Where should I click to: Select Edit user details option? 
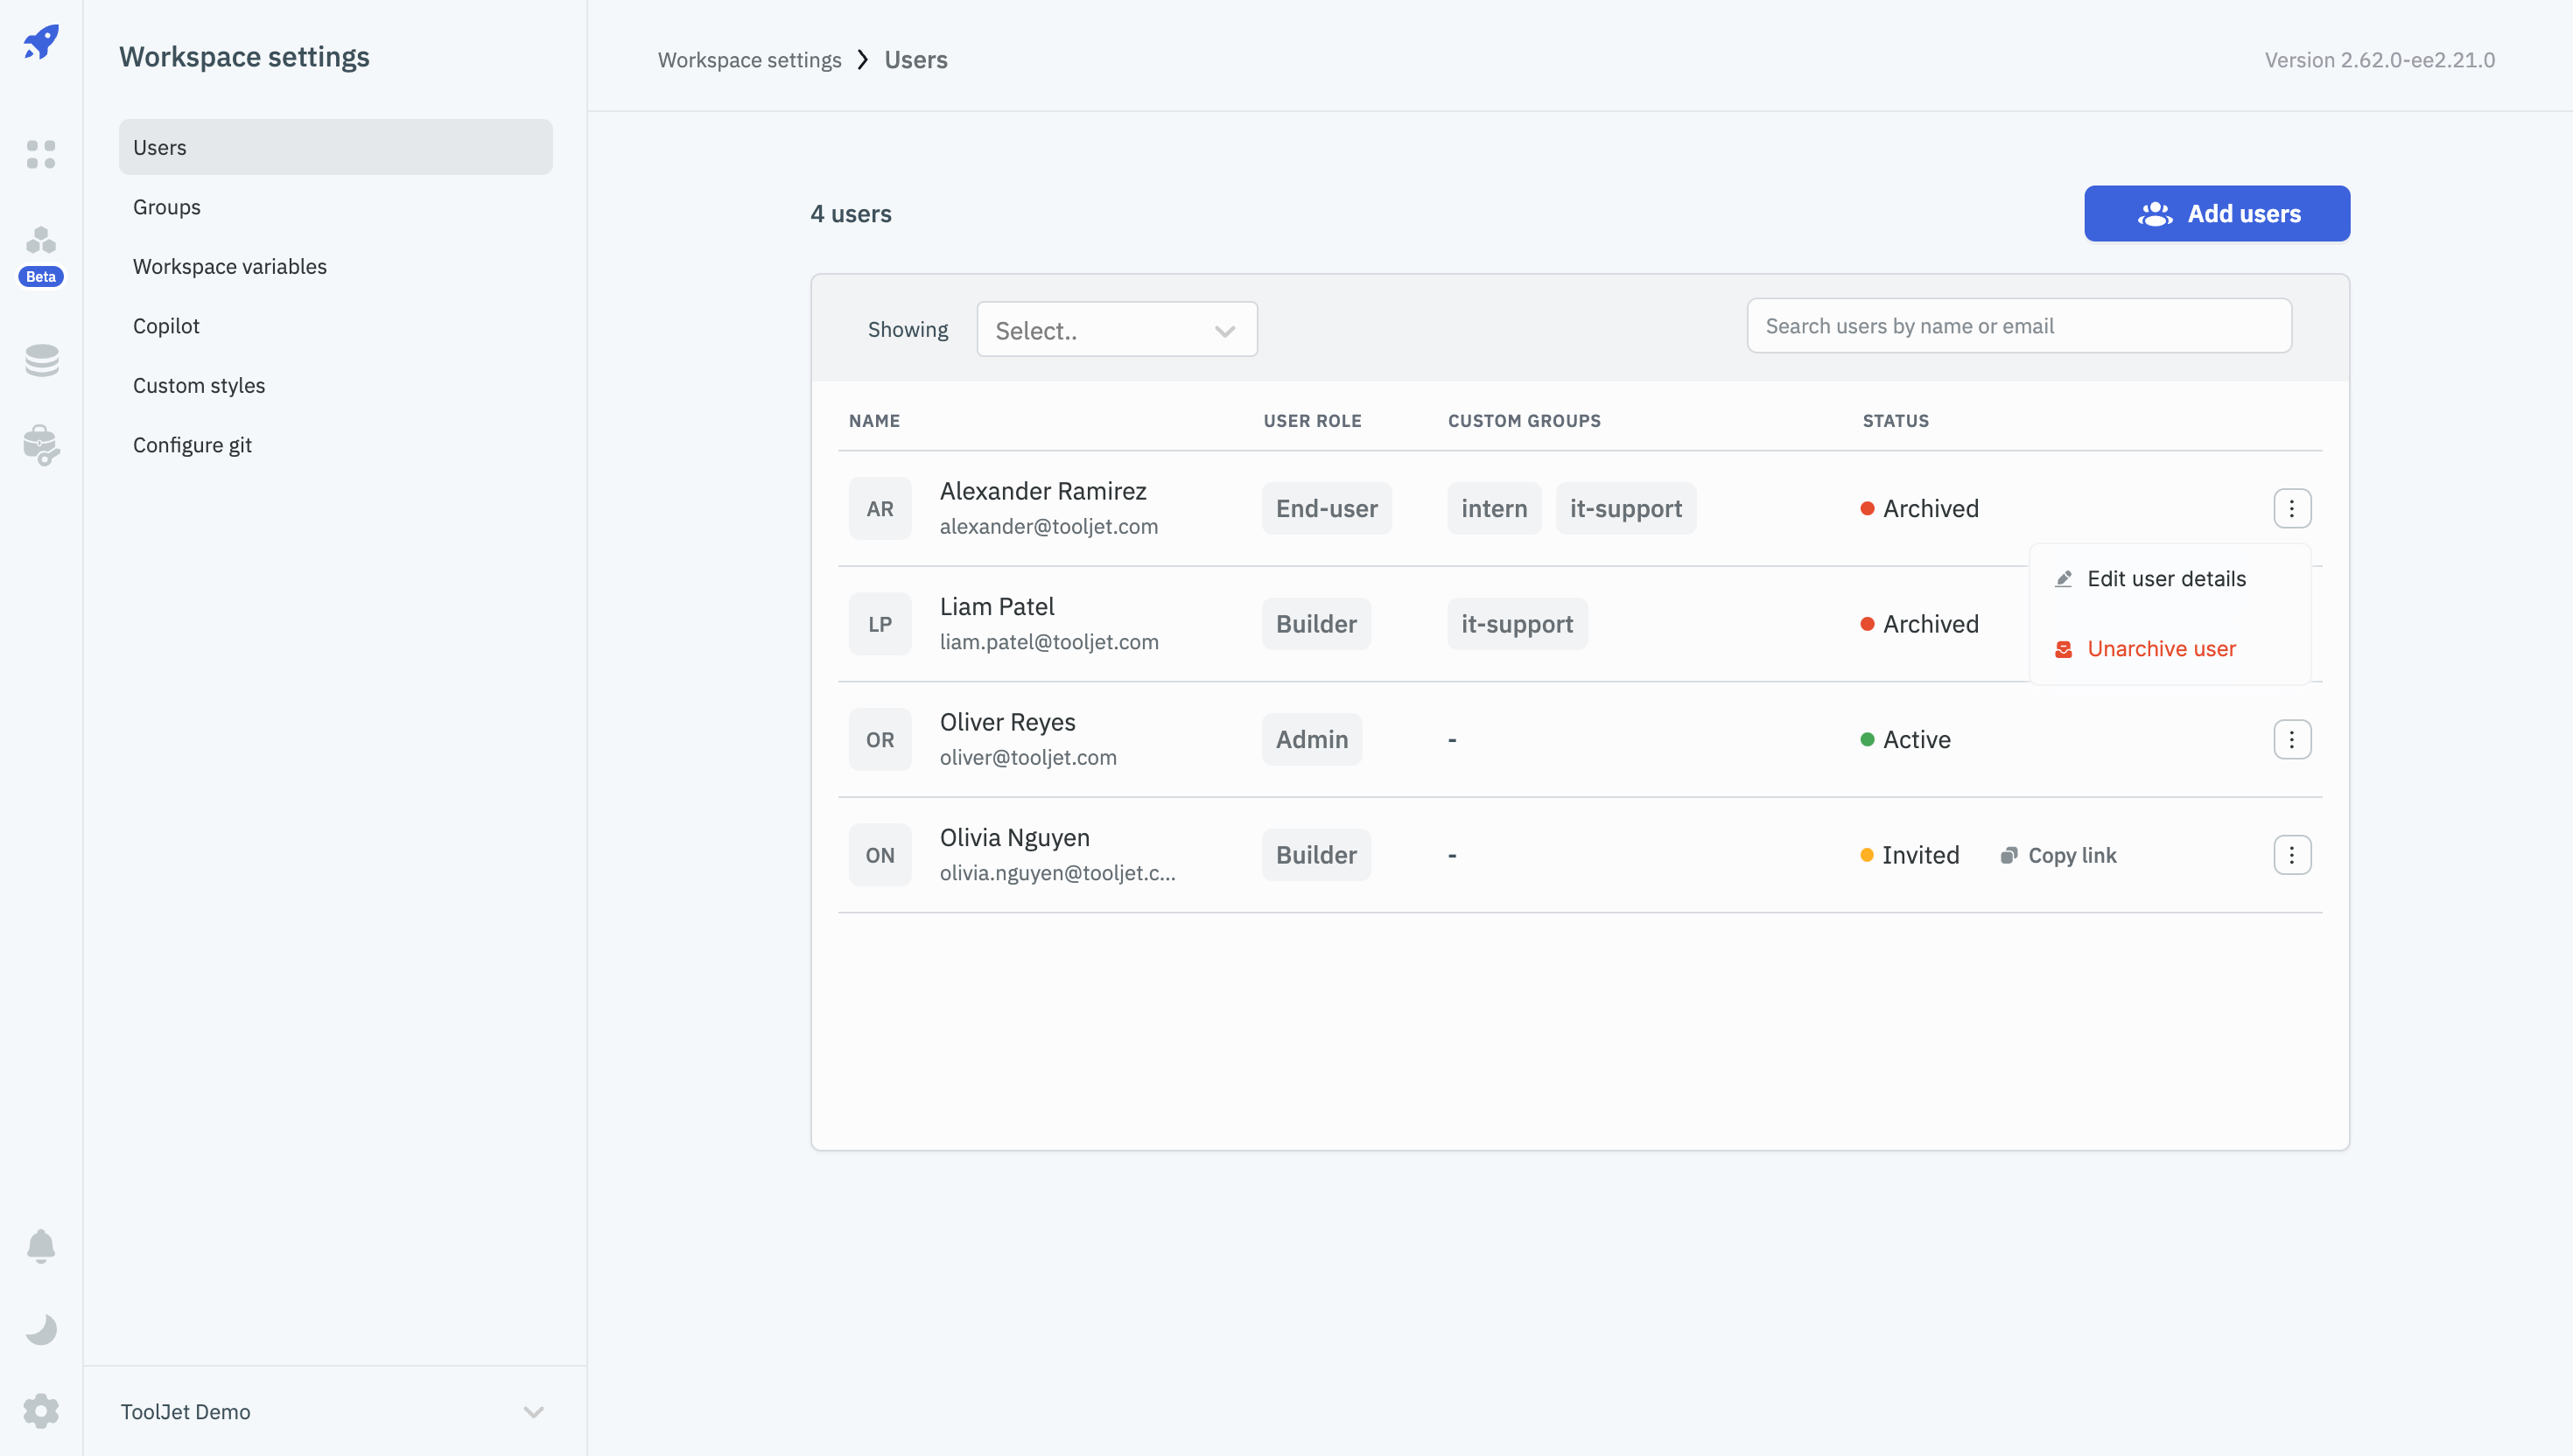coord(2166,579)
